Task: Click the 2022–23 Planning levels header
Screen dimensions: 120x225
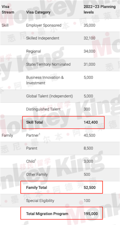Action: 100,9
